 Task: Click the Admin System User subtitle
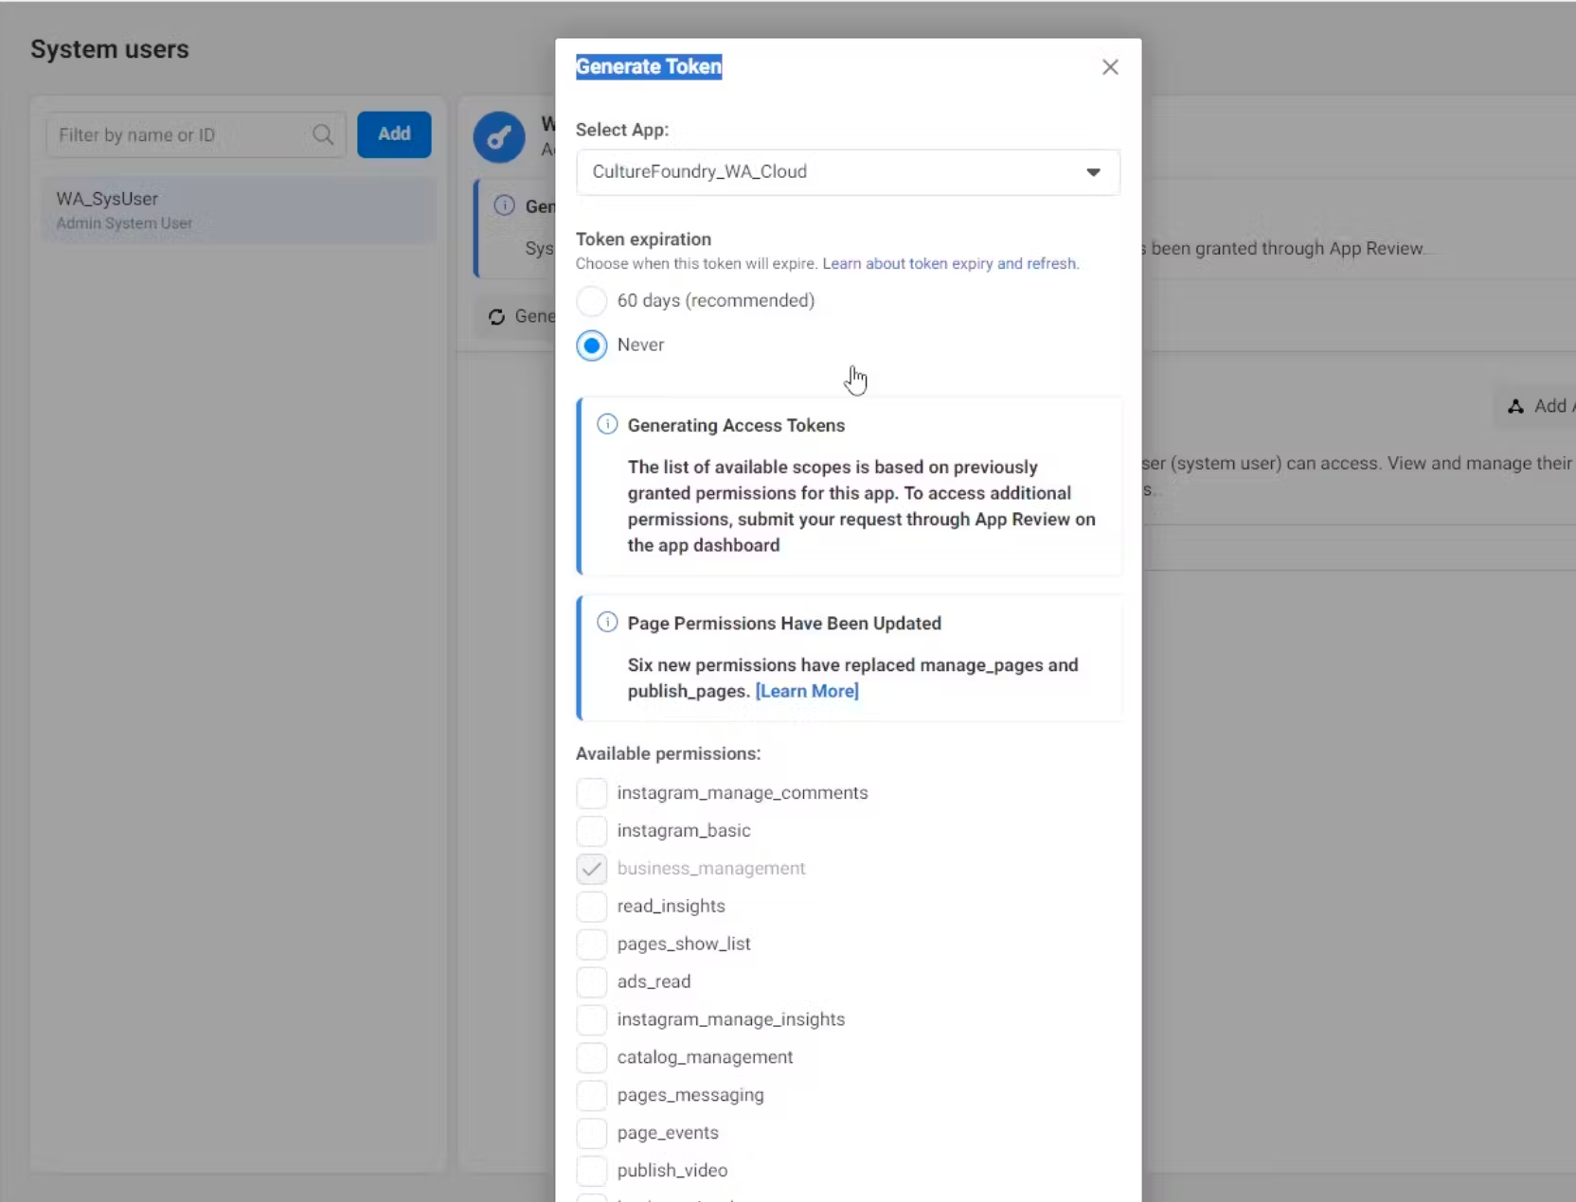(124, 223)
